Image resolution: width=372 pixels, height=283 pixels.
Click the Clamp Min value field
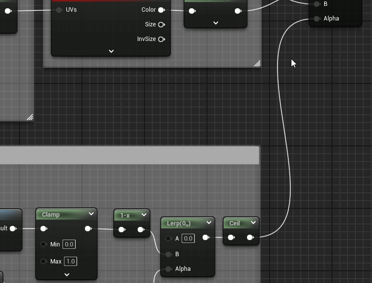click(69, 244)
